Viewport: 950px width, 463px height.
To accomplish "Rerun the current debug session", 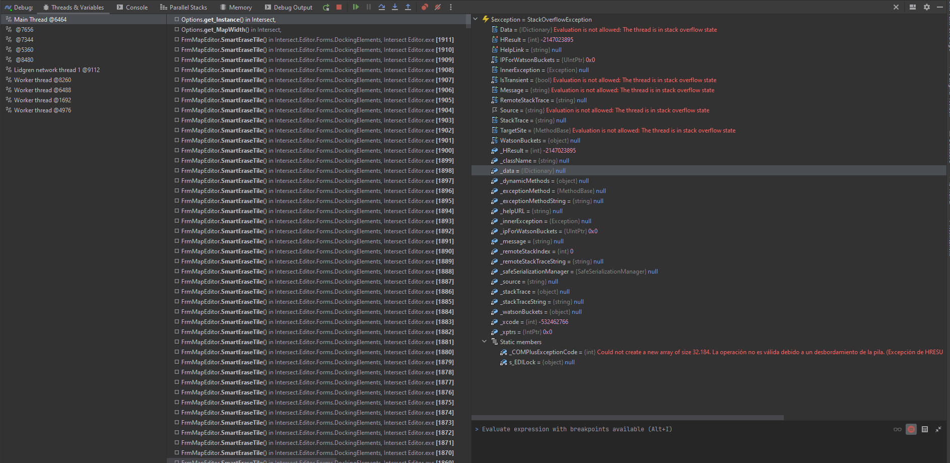I will [326, 7].
